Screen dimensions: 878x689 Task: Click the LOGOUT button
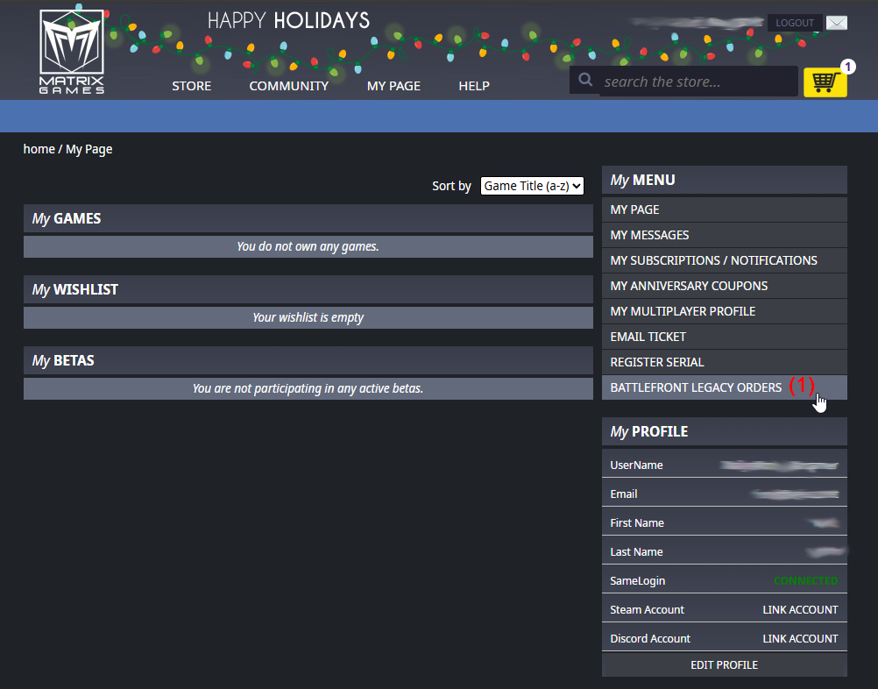pos(795,23)
